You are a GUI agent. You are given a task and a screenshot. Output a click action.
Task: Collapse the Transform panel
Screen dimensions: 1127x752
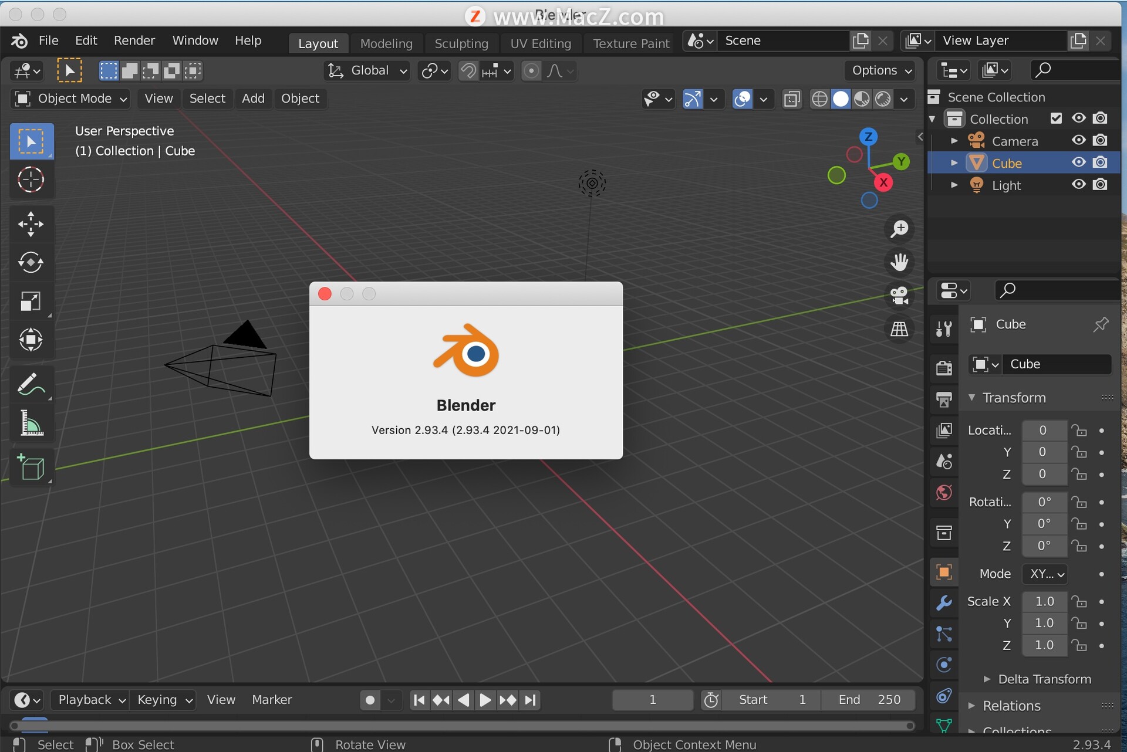pos(972,398)
